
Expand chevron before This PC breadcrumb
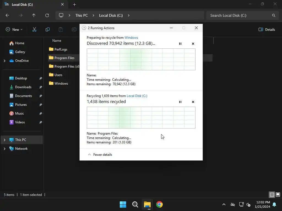tap(69, 15)
